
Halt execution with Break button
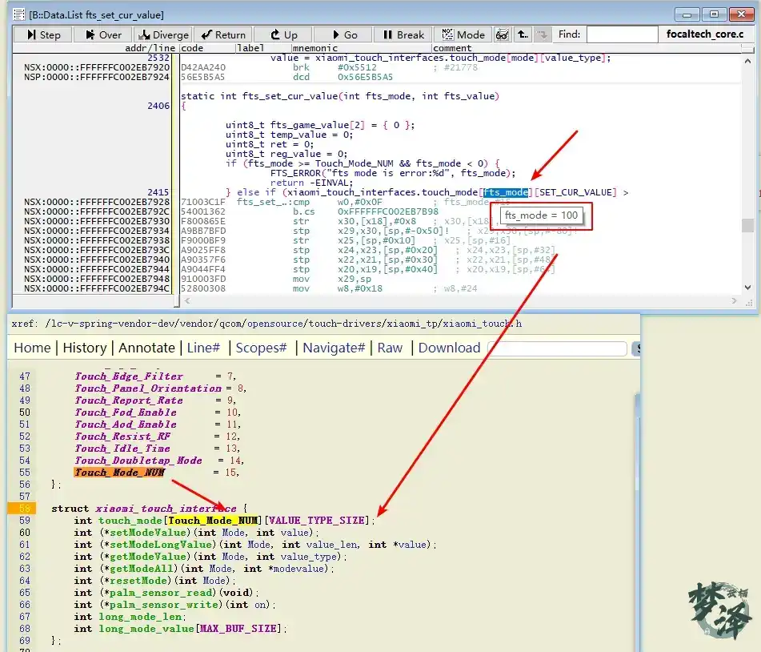click(x=403, y=35)
